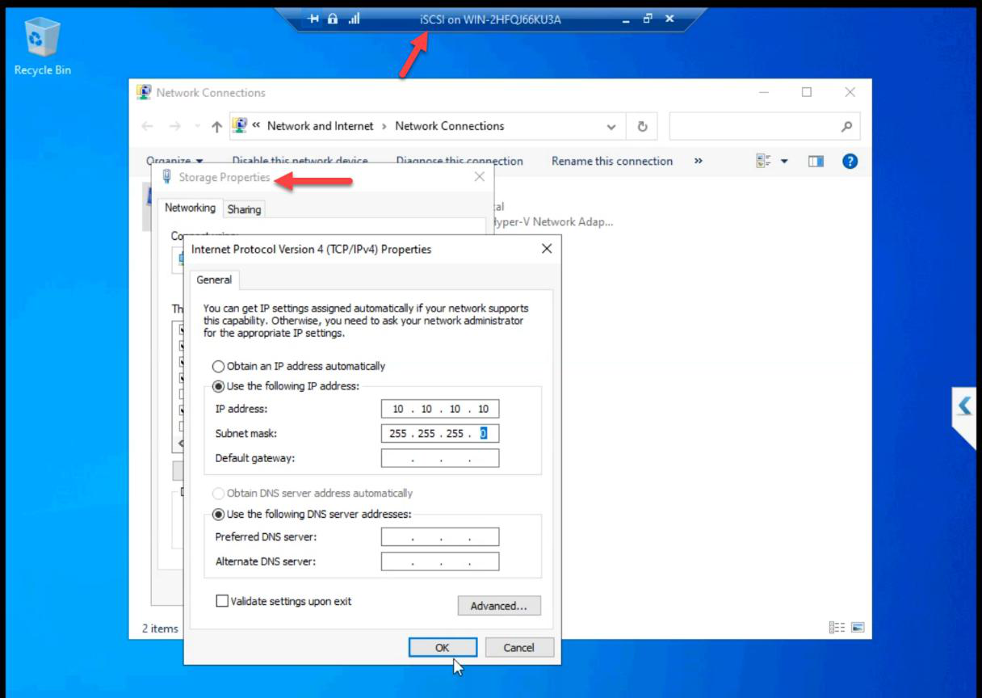Refresh the Network Connections view
The image size is (982, 698).
642,127
